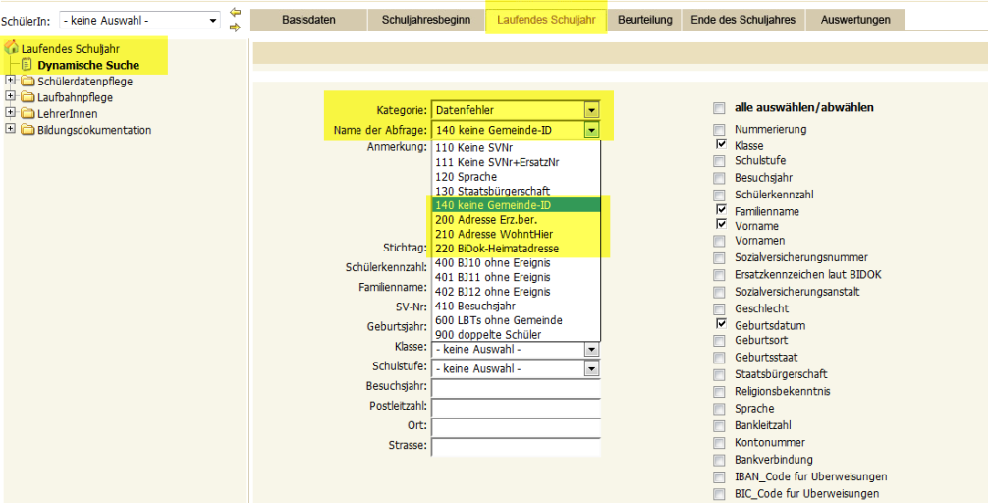
Task: Click the Laufendes Schuljahr home icon
Action: pos(12,48)
